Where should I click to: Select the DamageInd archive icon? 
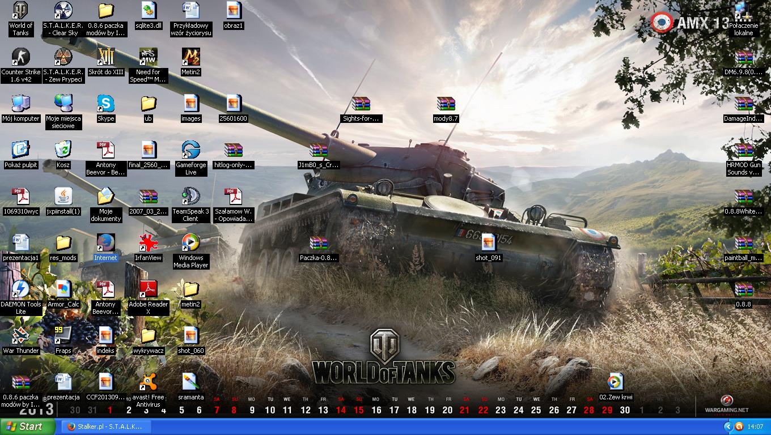click(x=744, y=104)
